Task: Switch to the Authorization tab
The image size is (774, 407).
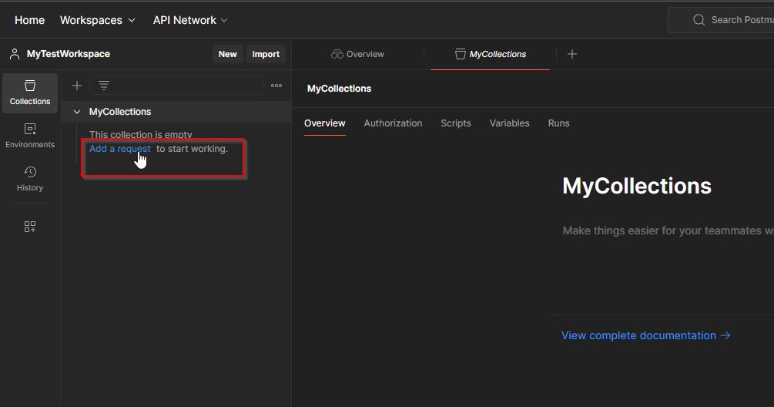Action: pyautogui.click(x=393, y=123)
